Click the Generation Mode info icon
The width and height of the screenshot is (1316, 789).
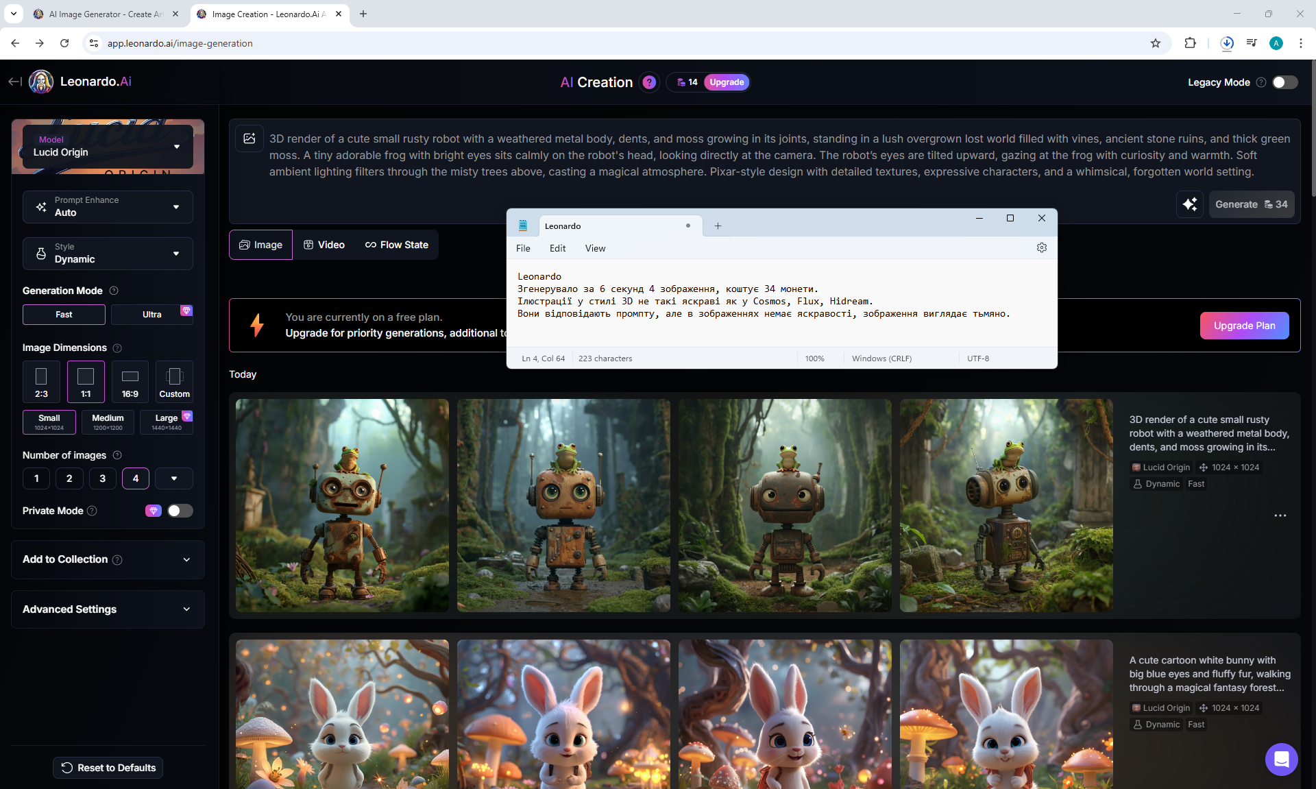click(114, 291)
